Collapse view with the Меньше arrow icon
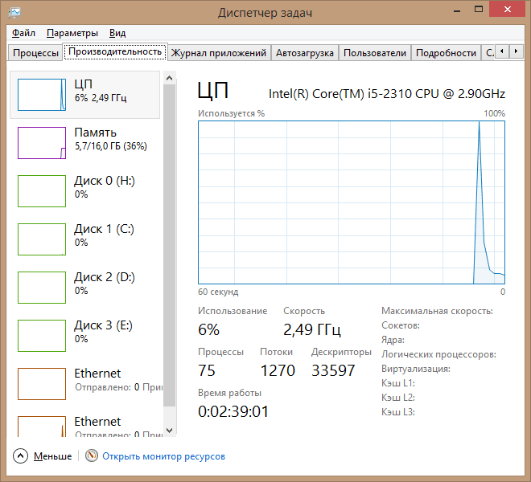Viewport: 531px width, 482px height. pos(21,456)
